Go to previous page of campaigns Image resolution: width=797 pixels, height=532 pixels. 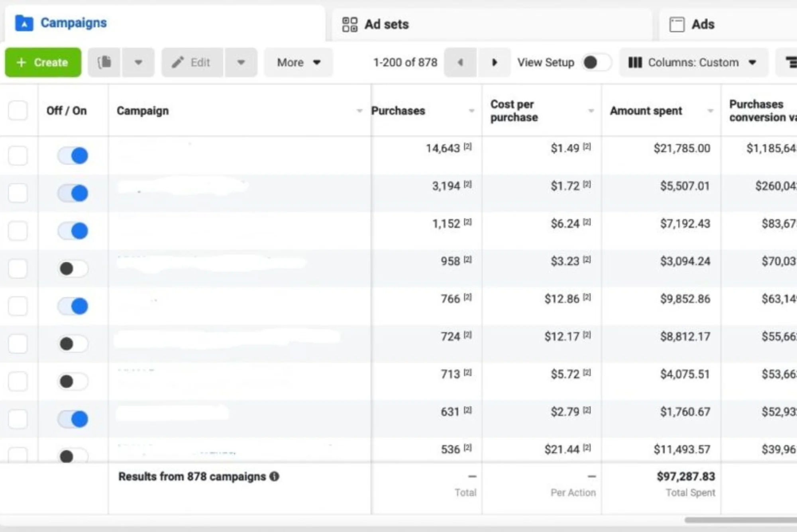[460, 63]
